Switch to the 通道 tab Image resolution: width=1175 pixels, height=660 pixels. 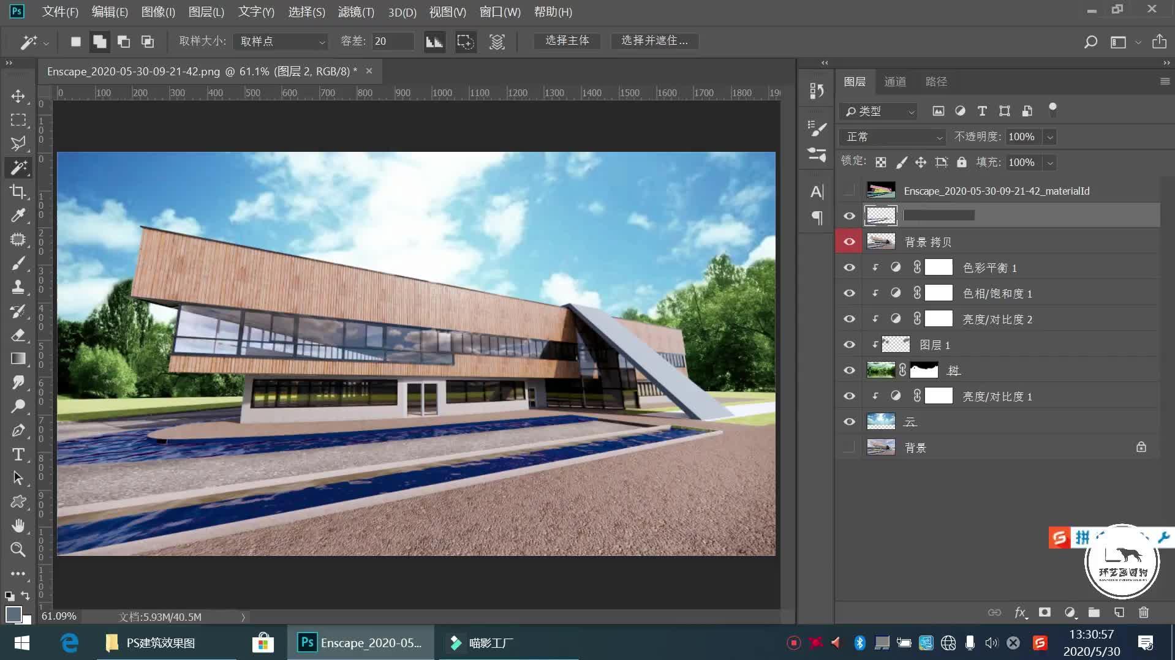point(895,81)
